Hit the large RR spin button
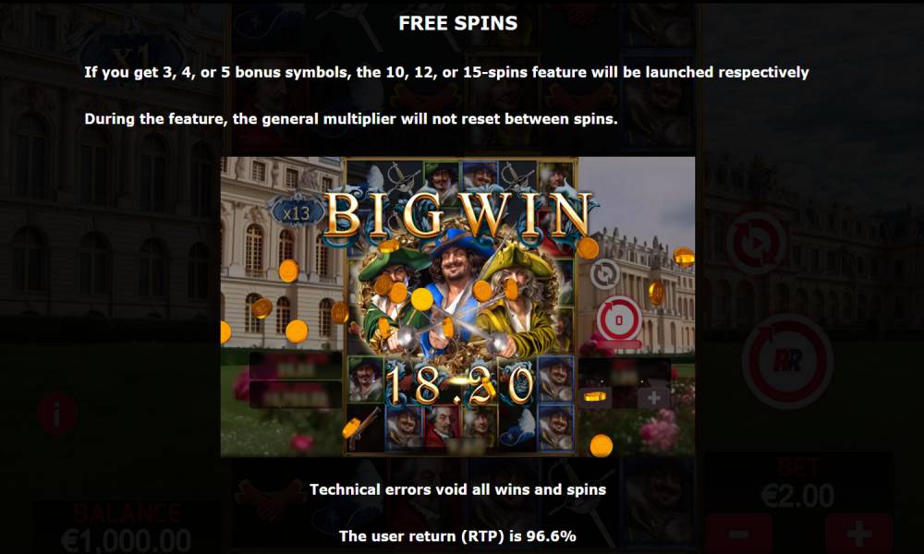Screen dimensions: 924x554 click(787, 361)
